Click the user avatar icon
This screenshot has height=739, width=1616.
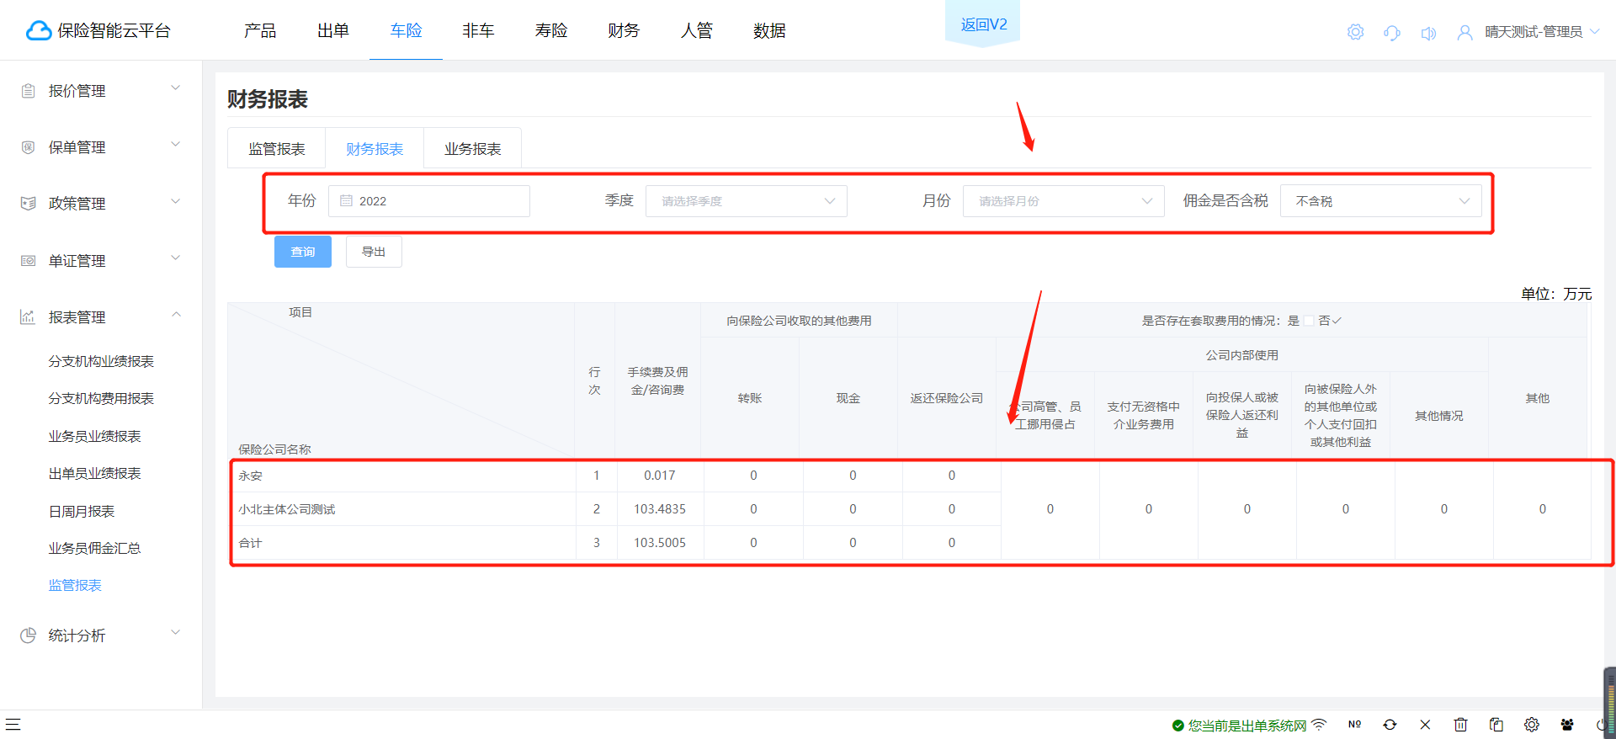coord(1464,33)
